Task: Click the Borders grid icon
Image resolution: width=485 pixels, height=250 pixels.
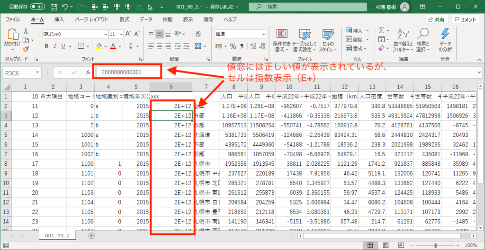Action: pyautogui.click(x=81, y=46)
